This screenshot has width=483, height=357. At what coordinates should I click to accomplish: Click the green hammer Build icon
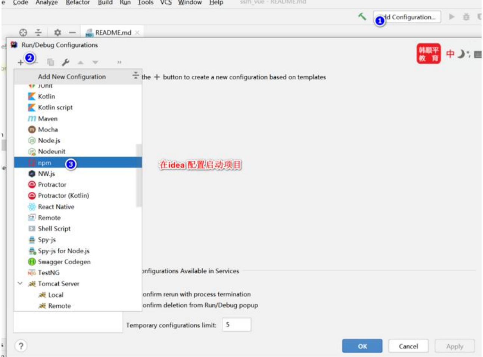pos(362,17)
